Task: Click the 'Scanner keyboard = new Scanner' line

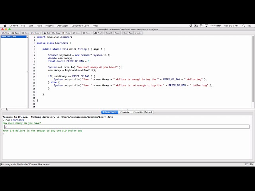Action: (x=79, y=55)
